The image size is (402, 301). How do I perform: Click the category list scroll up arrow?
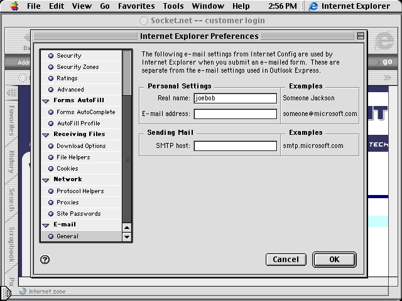click(x=127, y=228)
